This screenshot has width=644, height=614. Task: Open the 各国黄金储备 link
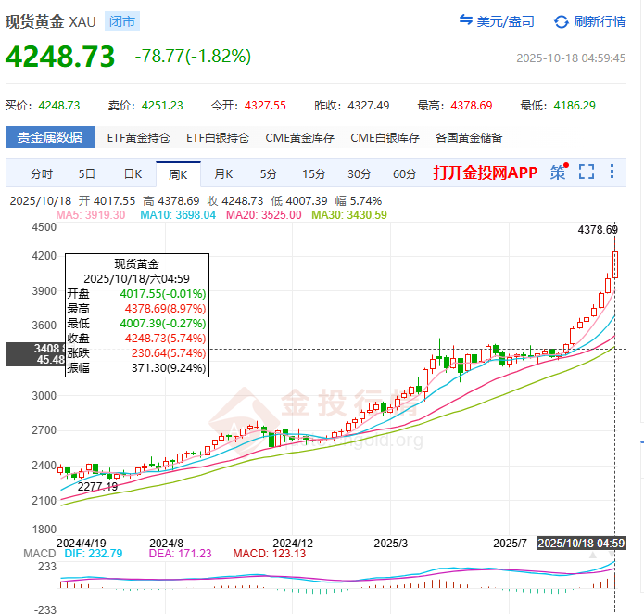click(469, 137)
